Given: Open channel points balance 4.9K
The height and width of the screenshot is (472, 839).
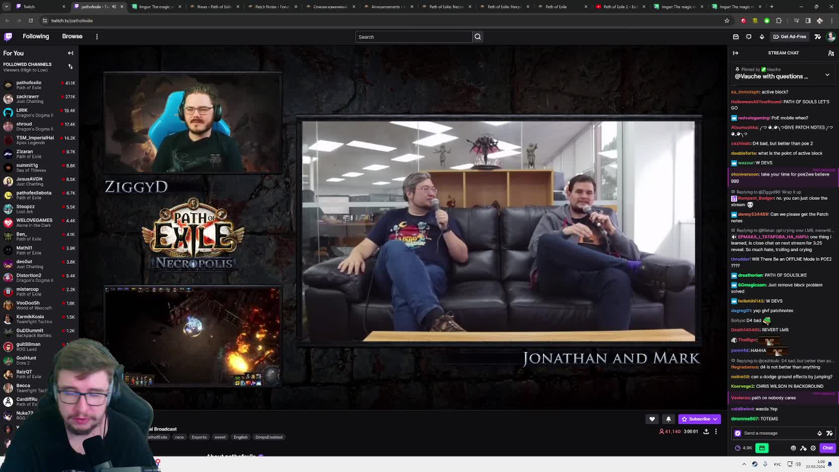Looking at the screenshot, I should point(744,448).
